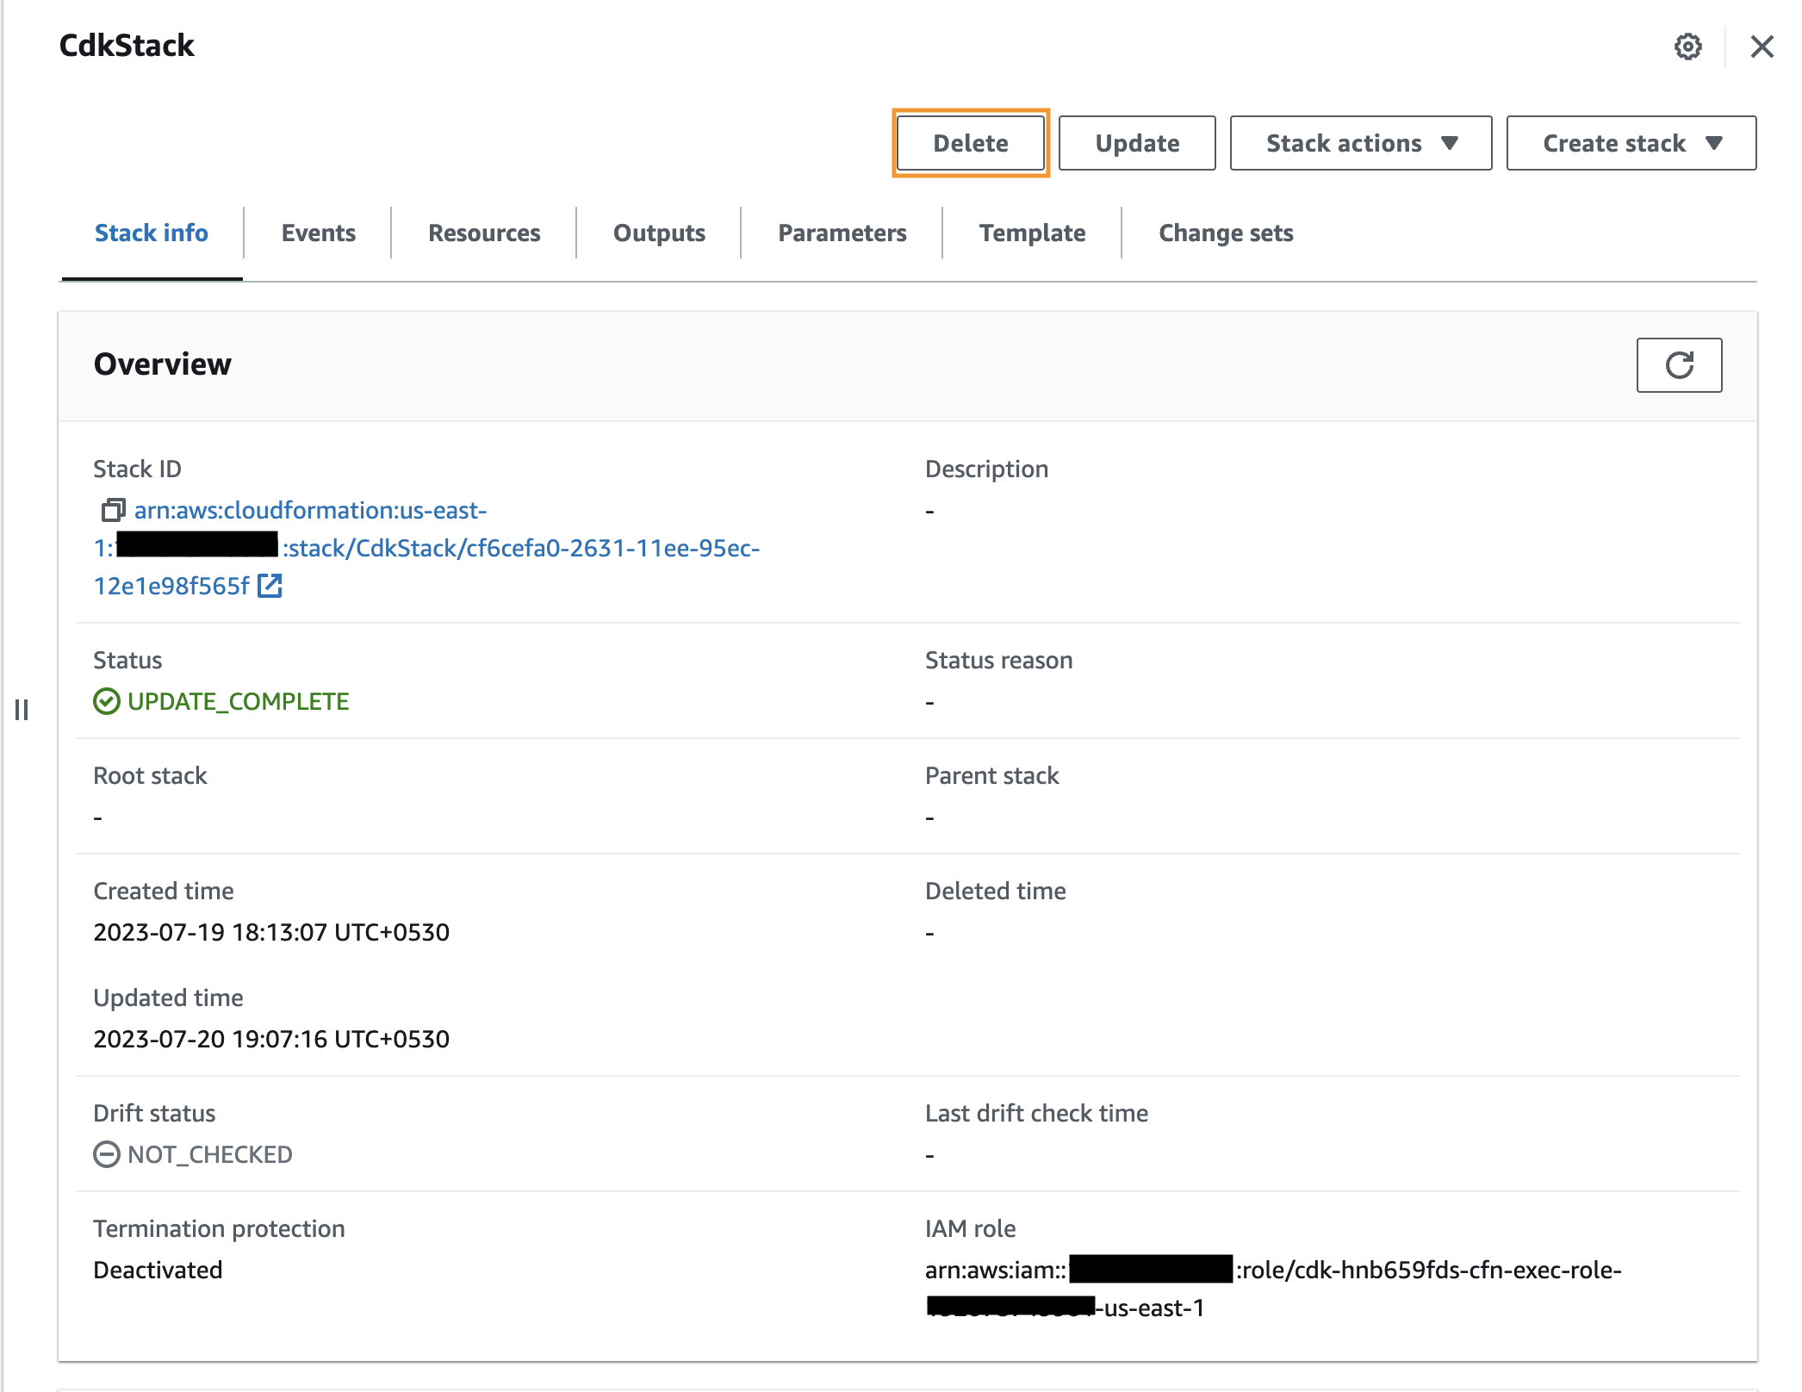Close the CdkStack panel
Screen dimensions: 1802x1392
(1762, 47)
